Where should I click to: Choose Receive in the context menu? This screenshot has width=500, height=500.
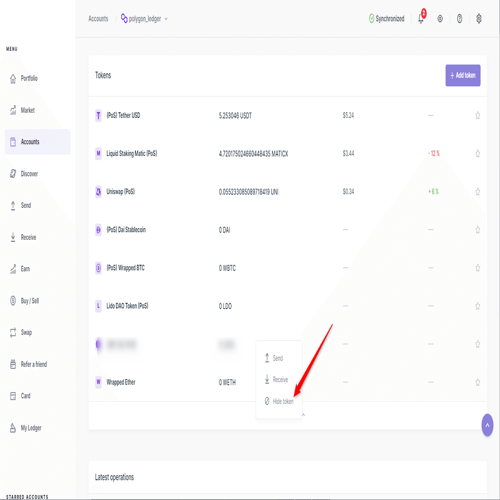point(276,380)
